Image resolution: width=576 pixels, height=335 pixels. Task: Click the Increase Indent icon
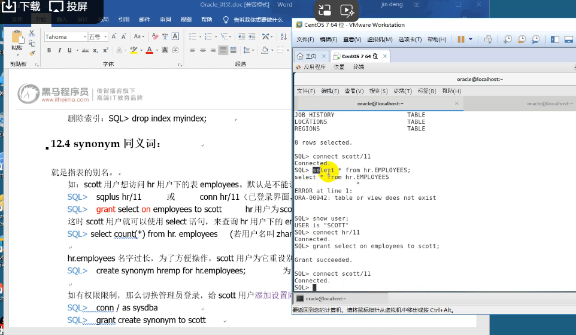[251, 36]
